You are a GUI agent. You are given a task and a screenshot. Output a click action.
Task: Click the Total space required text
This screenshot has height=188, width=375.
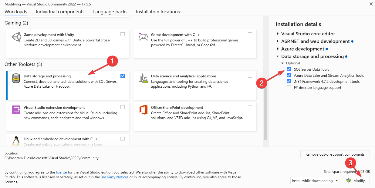(x=347, y=172)
